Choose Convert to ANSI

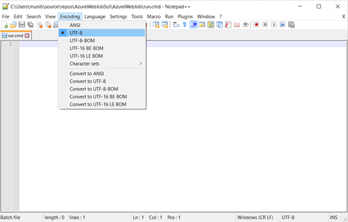pos(102,73)
